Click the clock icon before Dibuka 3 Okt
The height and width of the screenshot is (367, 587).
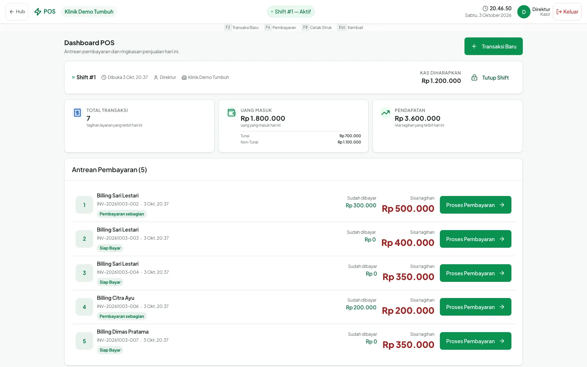[x=104, y=77]
